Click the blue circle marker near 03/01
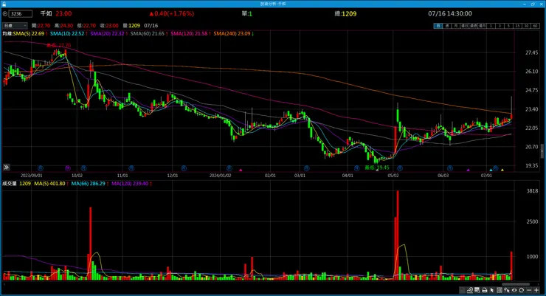The height and width of the screenshot is (296, 546). [306, 168]
